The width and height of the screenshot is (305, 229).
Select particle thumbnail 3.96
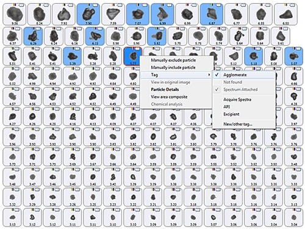point(12,137)
